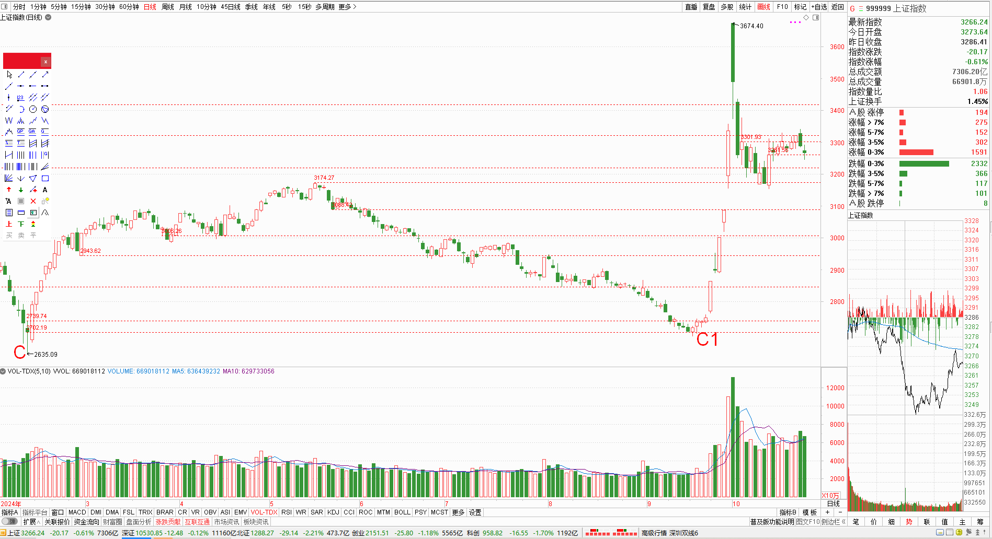Open the 上证指数(日线) chart dropdown arrow
Viewport: 992px width, 539px height.
48,17
